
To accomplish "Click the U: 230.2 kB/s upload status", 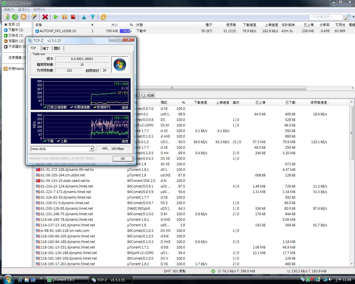I will click(307, 271).
